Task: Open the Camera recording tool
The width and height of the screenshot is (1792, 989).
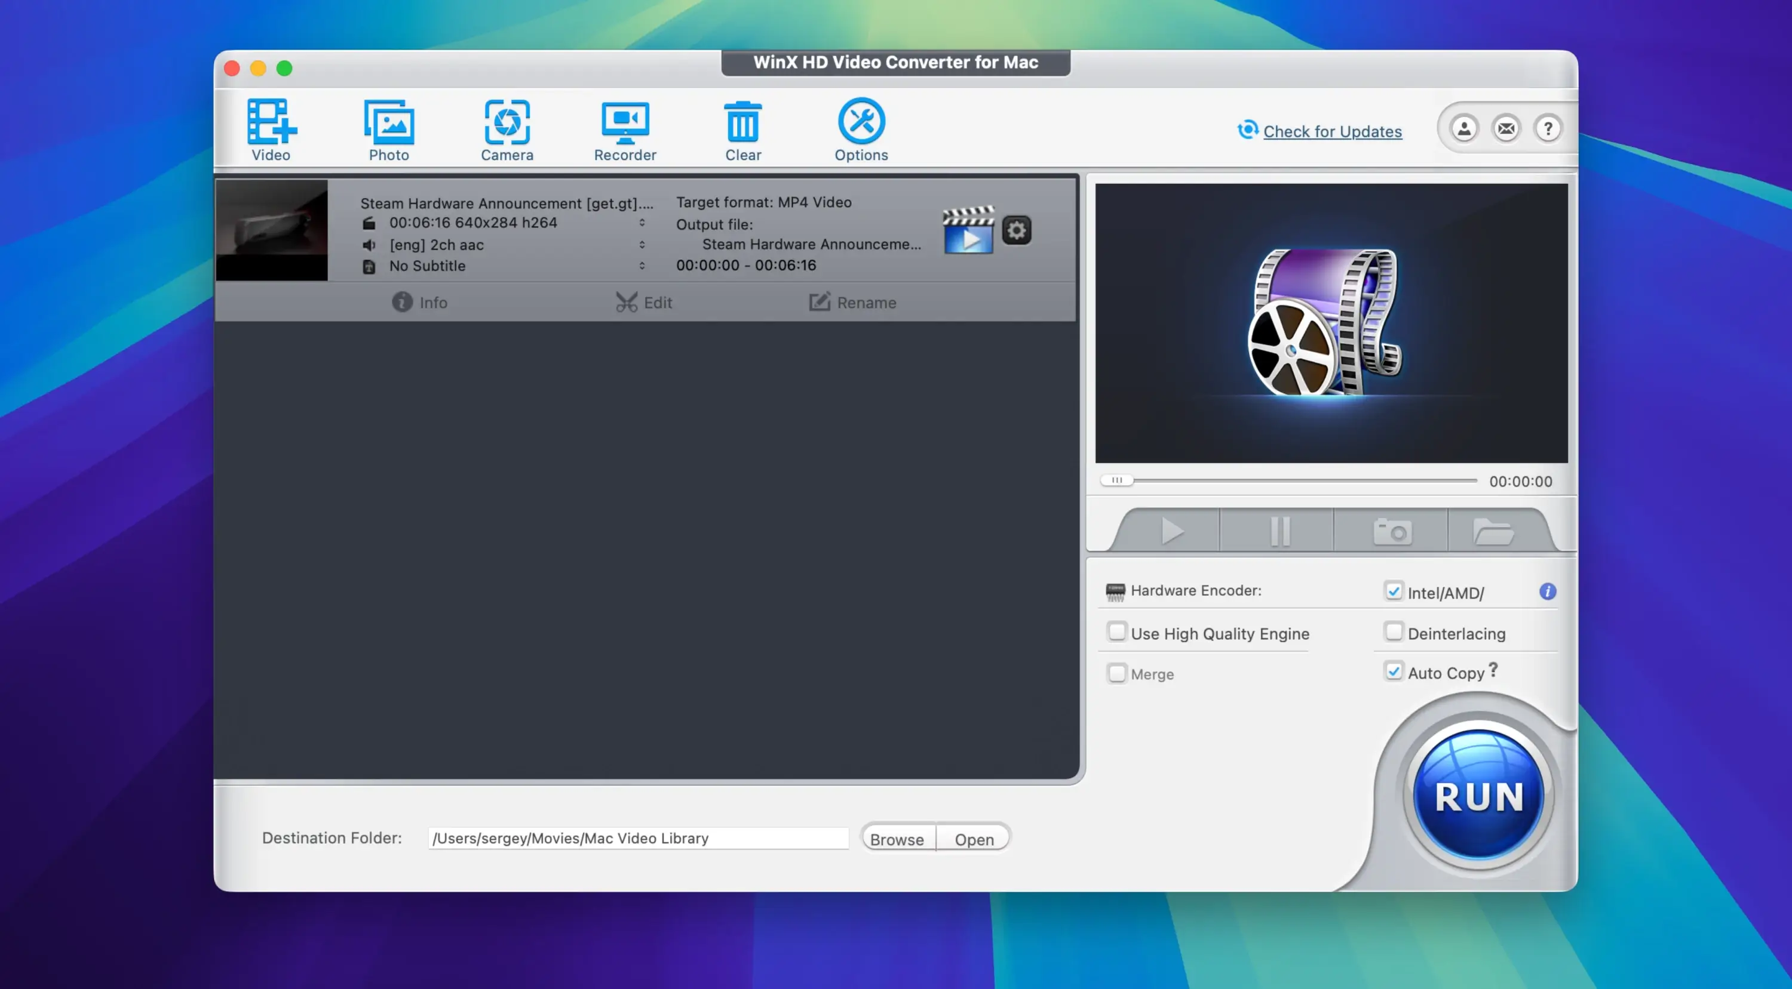Action: coord(507,130)
